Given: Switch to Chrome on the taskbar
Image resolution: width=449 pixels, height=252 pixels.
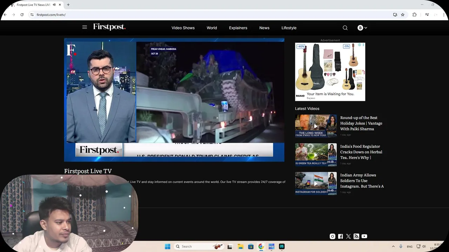Looking at the screenshot, I should tap(261, 246).
